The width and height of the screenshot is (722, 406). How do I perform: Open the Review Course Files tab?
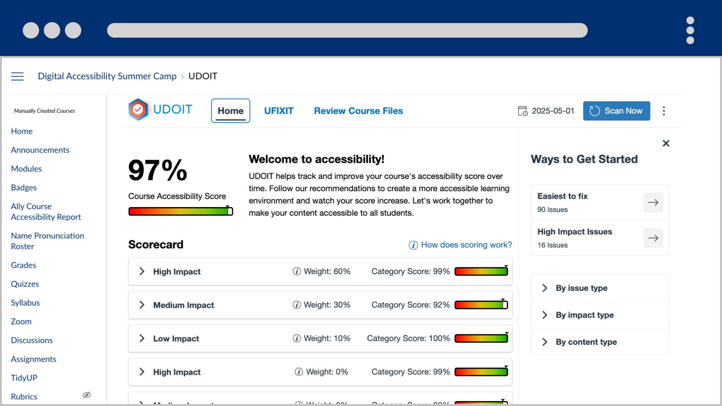pos(358,111)
